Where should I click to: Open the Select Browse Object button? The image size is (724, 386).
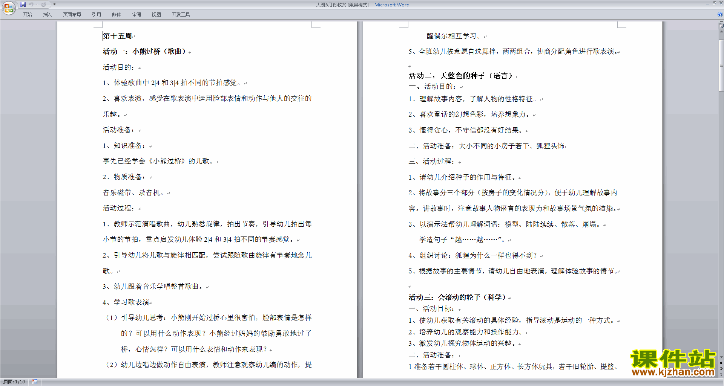tap(721, 369)
